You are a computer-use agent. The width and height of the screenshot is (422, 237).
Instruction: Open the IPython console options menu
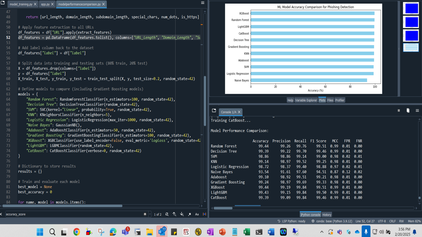coord(417,111)
